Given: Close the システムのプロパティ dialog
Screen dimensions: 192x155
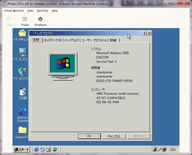Looking at the screenshot, I should coord(149,33).
